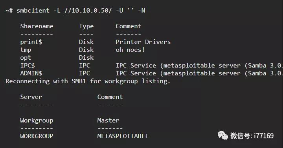
Task: Click the 10.10.0.50 IP address in command
Action: pyautogui.click(x=90, y=11)
